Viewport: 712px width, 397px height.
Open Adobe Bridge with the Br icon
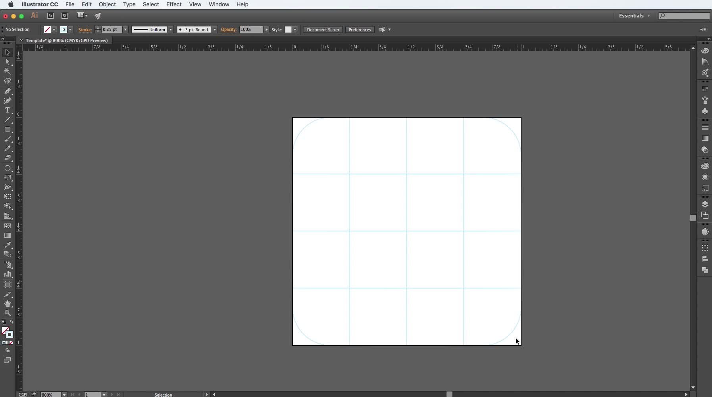[x=50, y=16]
